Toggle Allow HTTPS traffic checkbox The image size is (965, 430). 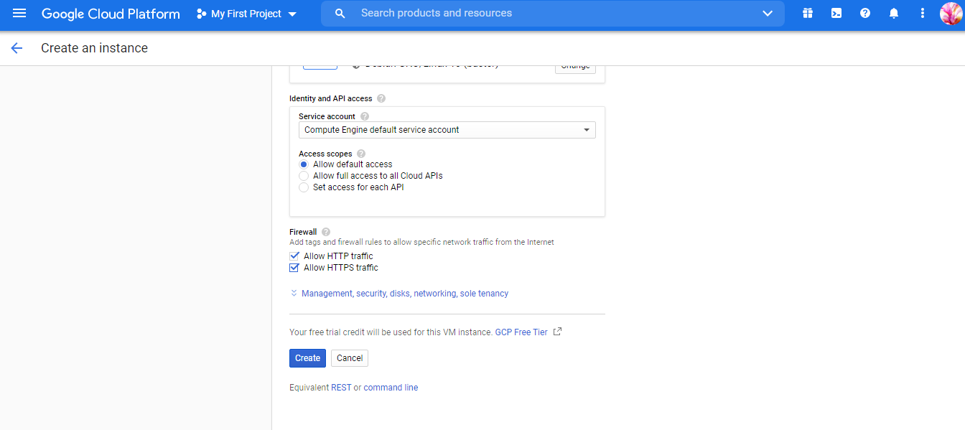pyautogui.click(x=294, y=268)
